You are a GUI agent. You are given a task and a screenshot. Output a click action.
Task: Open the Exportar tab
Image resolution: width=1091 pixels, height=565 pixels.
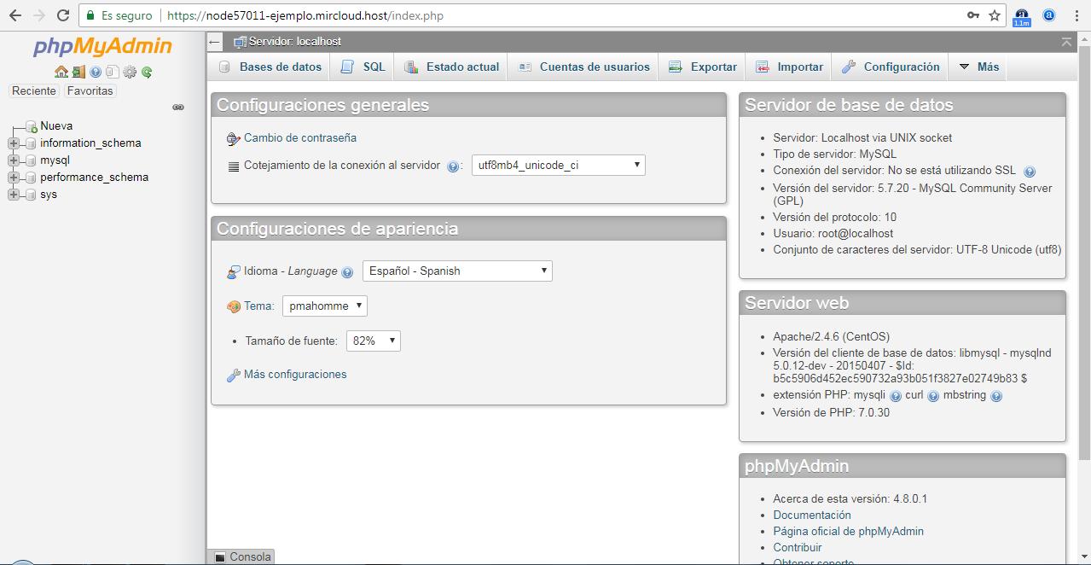tap(702, 67)
